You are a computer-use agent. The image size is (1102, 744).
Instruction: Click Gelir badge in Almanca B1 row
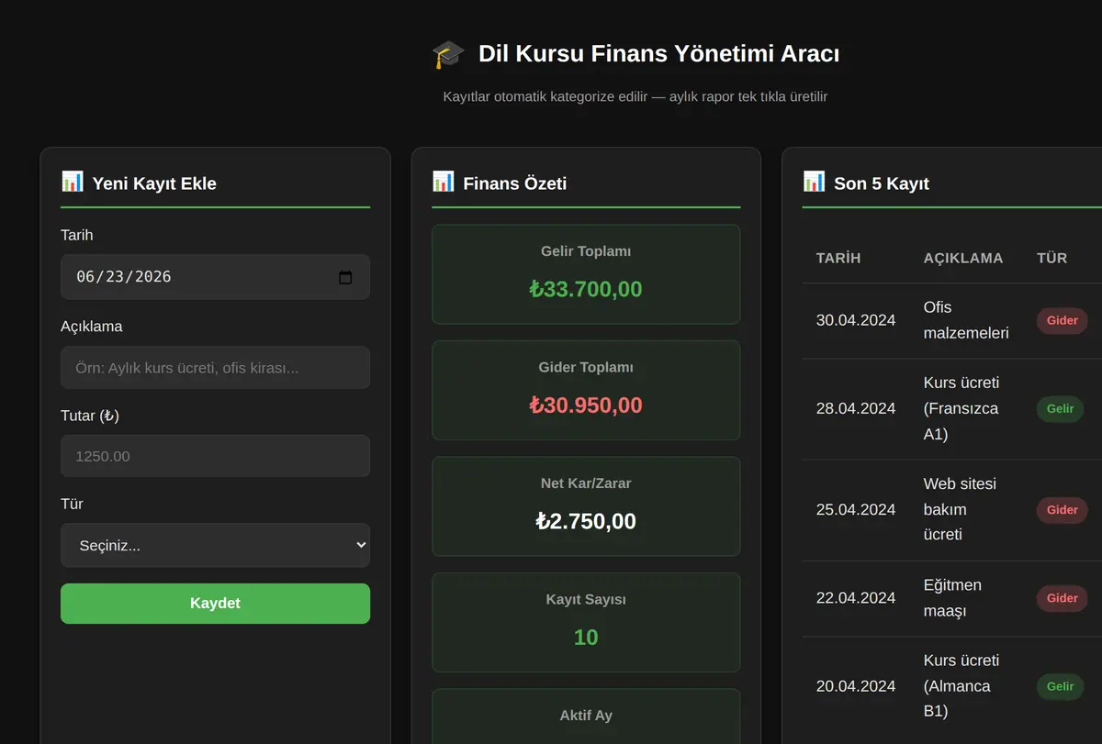[x=1060, y=686]
